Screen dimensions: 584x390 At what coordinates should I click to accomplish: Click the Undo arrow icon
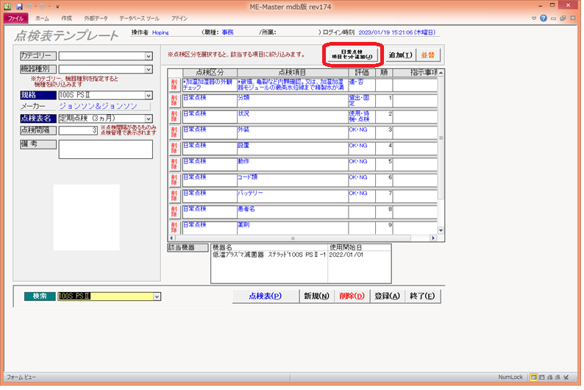[29, 7]
